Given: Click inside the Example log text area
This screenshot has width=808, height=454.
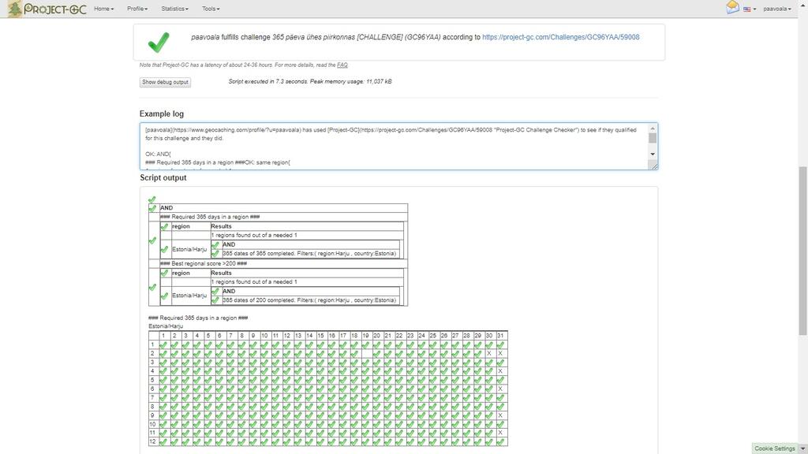Looking at the screenshot, I should (395, 146).
